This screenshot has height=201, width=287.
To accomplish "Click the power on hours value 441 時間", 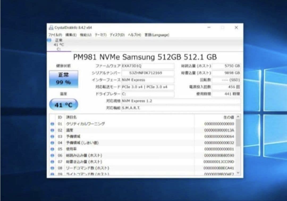I will 226,94.
